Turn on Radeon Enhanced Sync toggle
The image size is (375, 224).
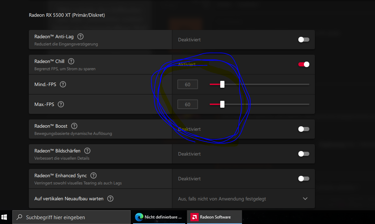304,179
